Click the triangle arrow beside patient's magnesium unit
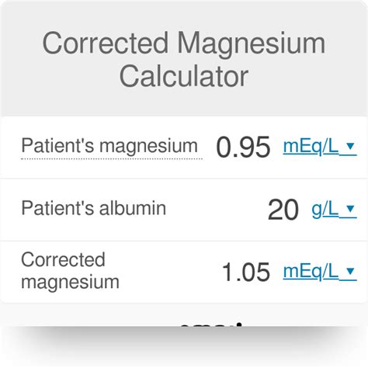The image size is (368, 368). click(350, 146)
